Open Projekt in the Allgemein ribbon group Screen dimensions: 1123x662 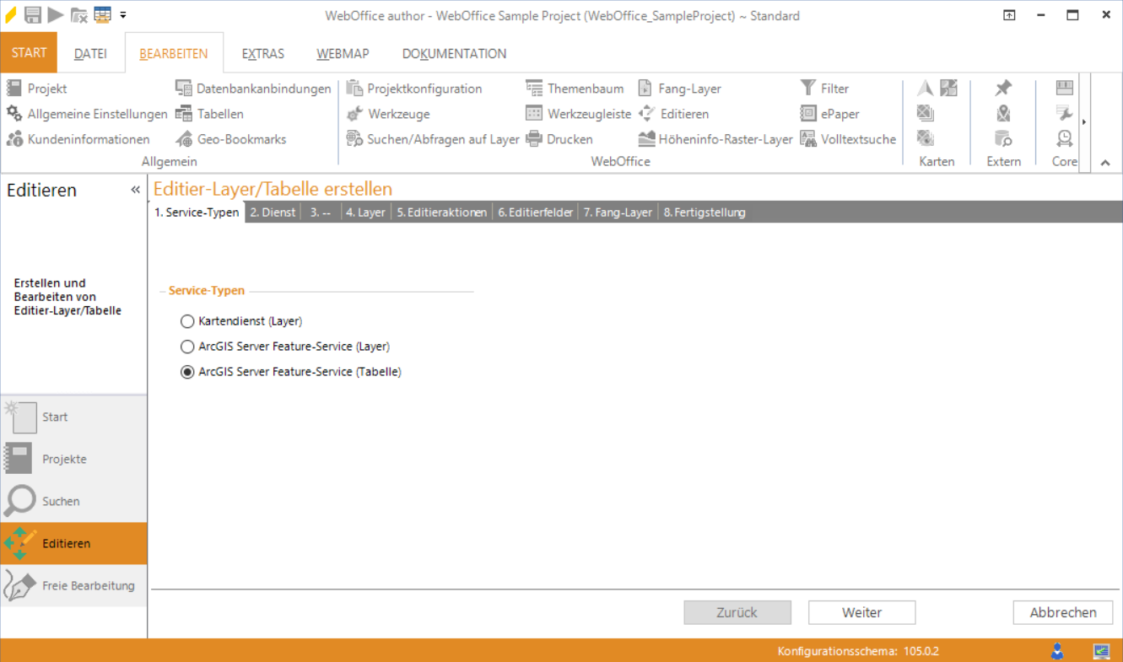[x=36, y=89]
